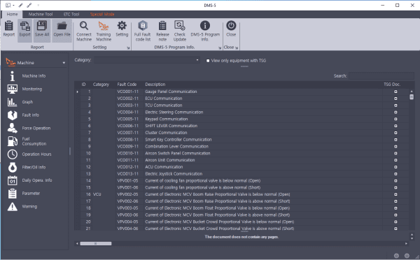Open Fuel Consumption in sidebar
The height and width of the screenshot is (260, 420).
click(x=35, y=141)
